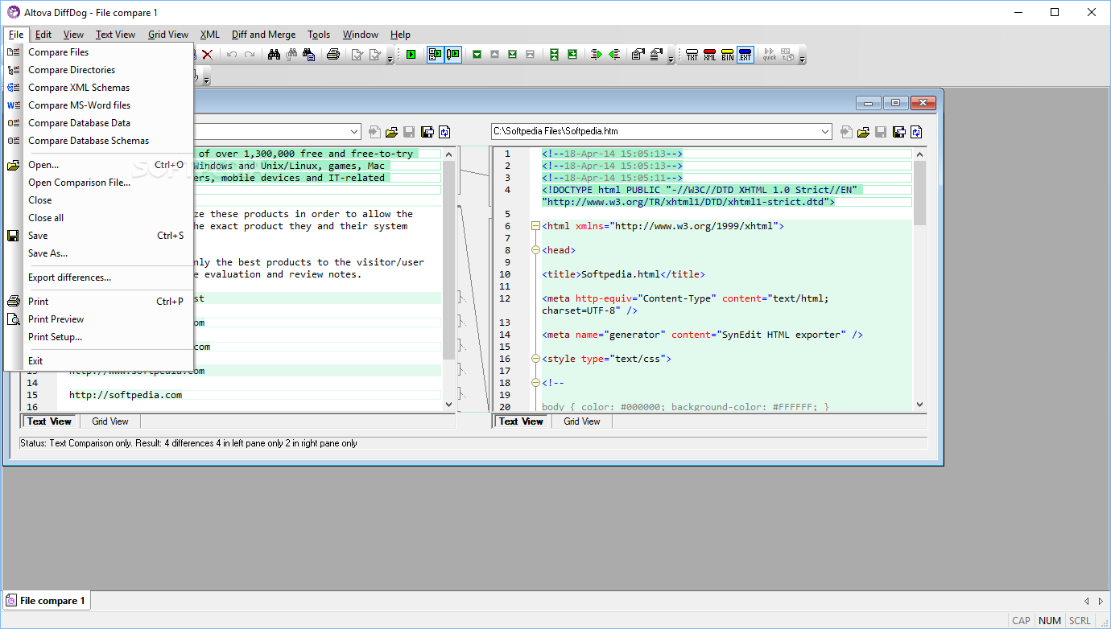Screen dimensions: 1111x629
Task: Click the Redo arrow in toolbar
Action: click(x=250, y=54)
